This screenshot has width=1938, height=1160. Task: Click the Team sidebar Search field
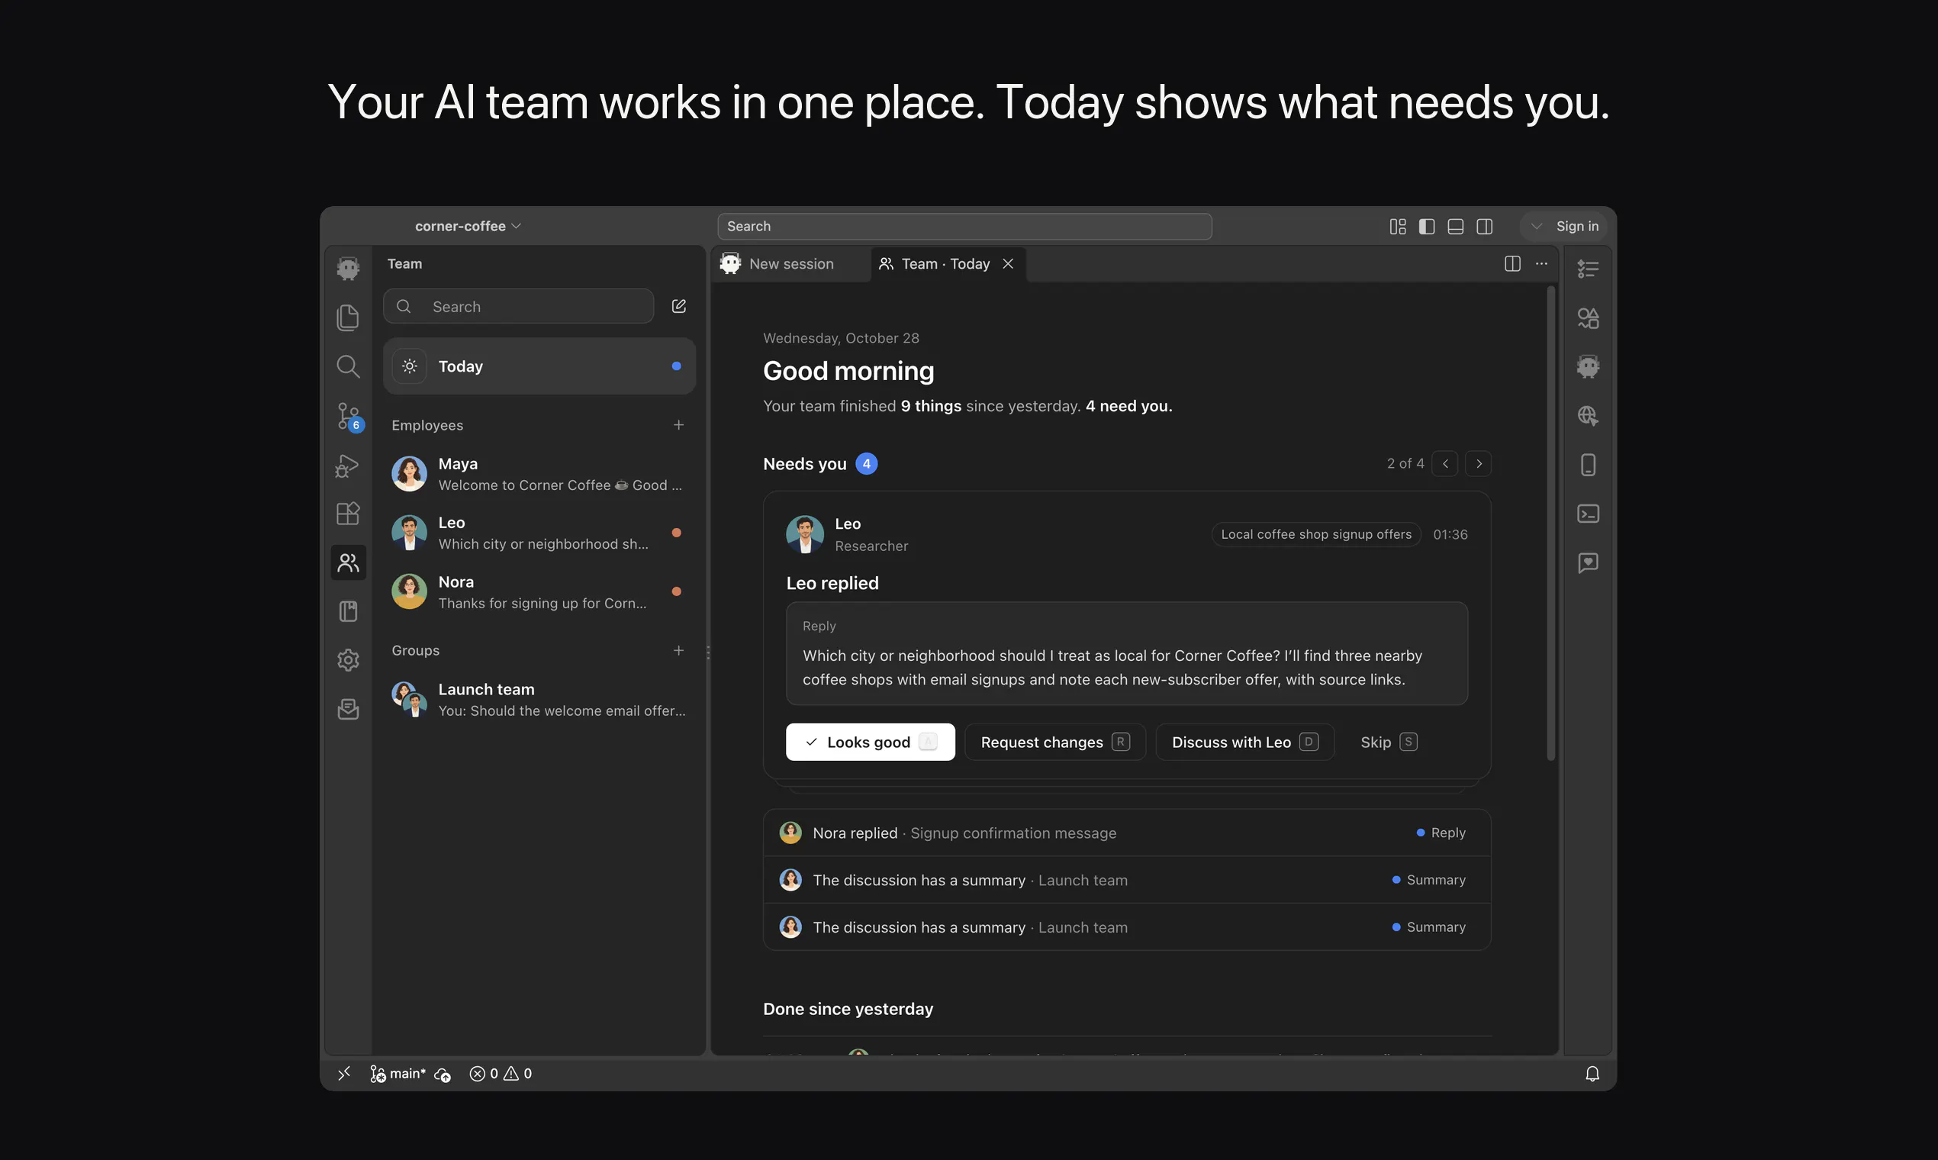click(518, 307)
